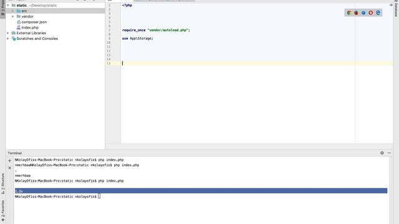Click the highlighted terminal output line
This screenshot has width=399, height=224.
201,191
